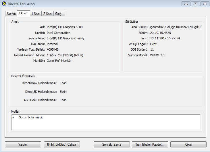The width and height of the screenshot is (210, 152).
Task: Click the 'Notlar' group heading
Action: [16, 111]
